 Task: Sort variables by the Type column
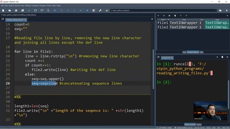coord(184,20)
